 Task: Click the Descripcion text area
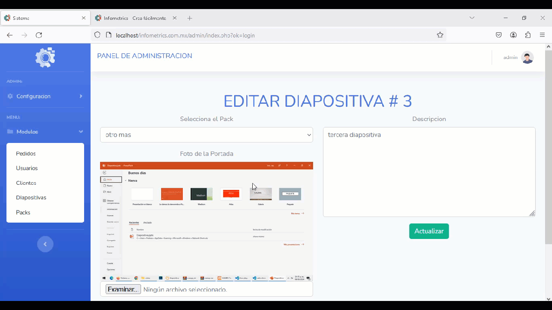coord(429,172)
